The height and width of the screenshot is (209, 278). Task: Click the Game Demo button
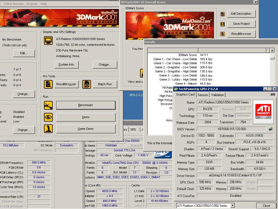point(86,129)
